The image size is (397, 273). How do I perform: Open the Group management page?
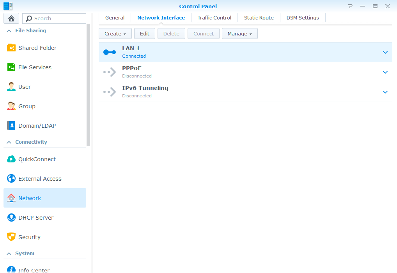coord(27,106)
